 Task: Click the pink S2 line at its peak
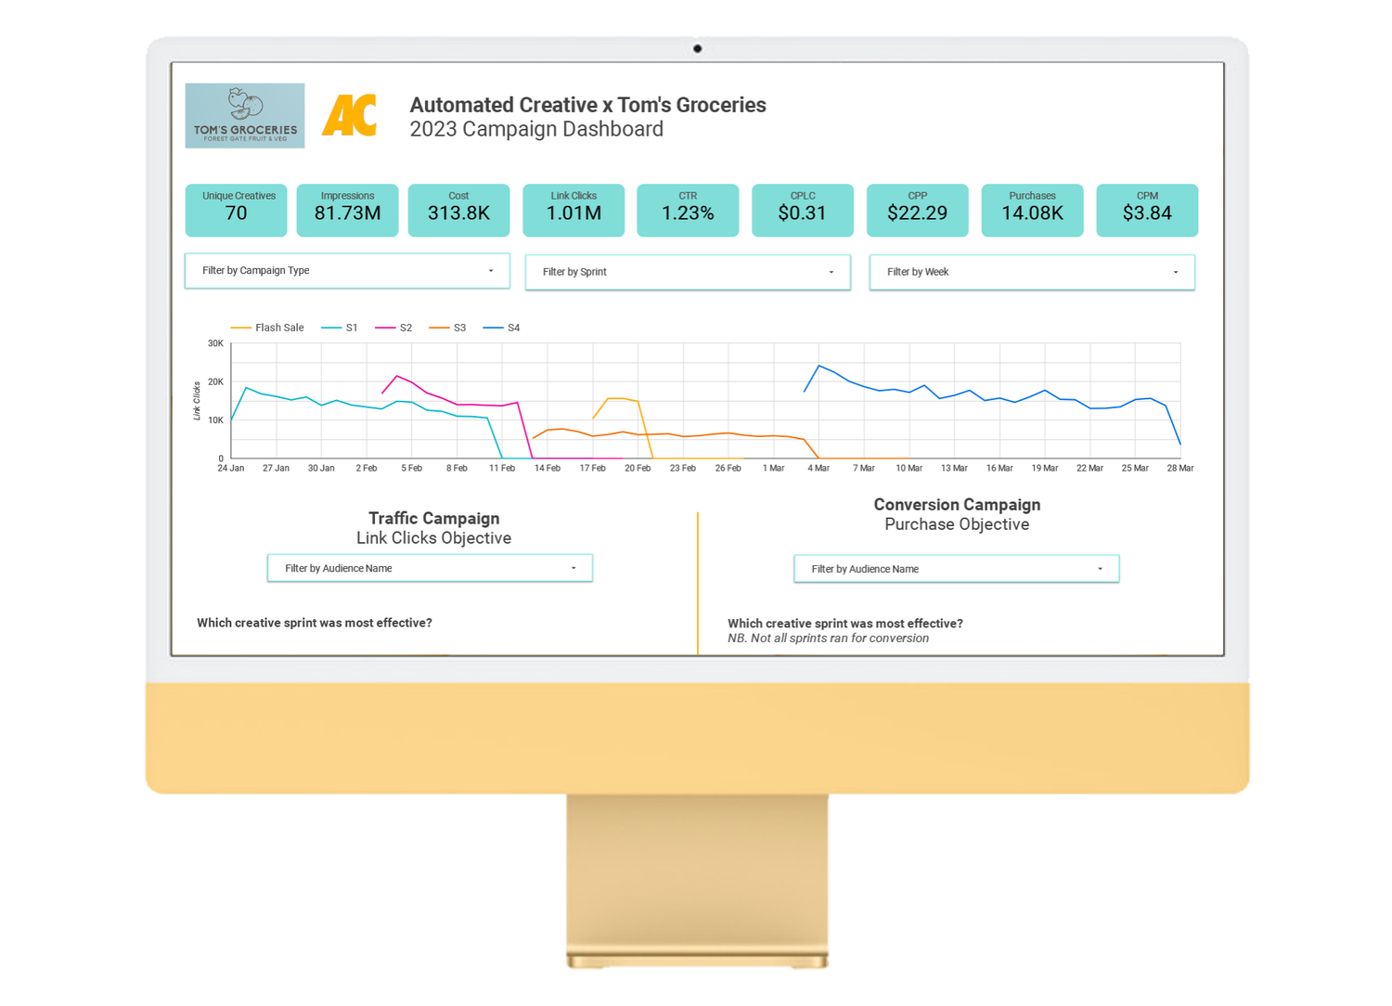pyautogui.click(x=395, y=375)
